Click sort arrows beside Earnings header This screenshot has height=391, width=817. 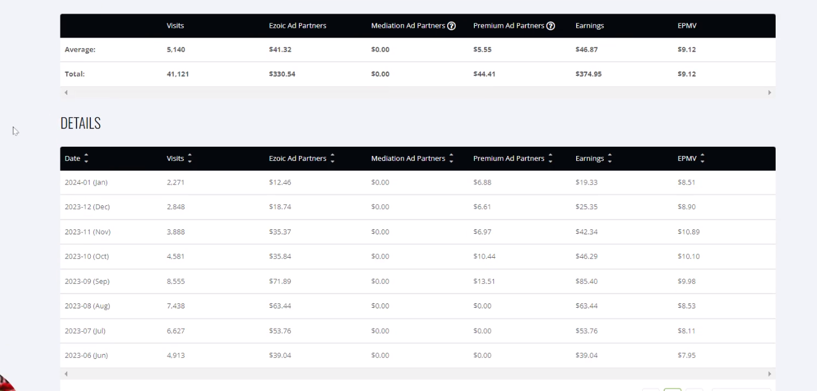pos(610,159)
